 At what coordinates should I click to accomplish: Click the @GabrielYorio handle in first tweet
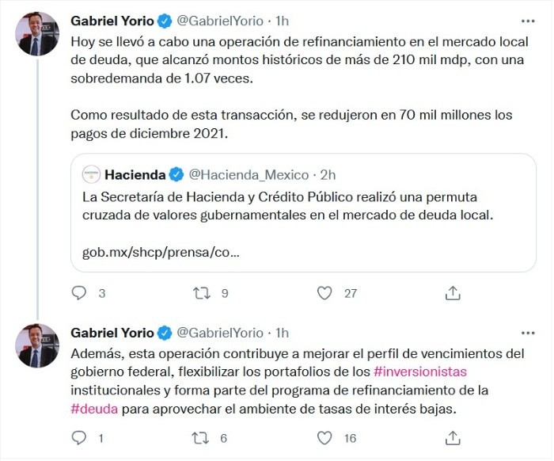[x=220, y=20]
